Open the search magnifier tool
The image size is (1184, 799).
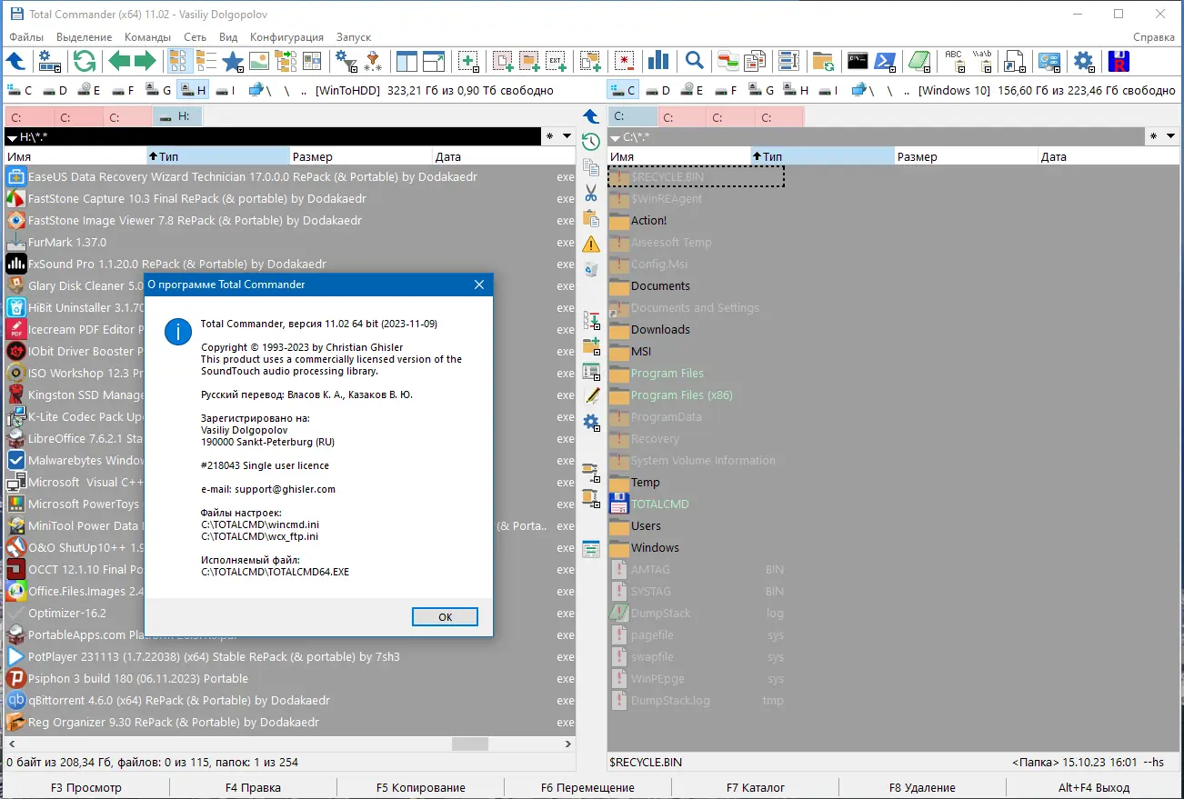pyautogui.click(x=694, y=61)
